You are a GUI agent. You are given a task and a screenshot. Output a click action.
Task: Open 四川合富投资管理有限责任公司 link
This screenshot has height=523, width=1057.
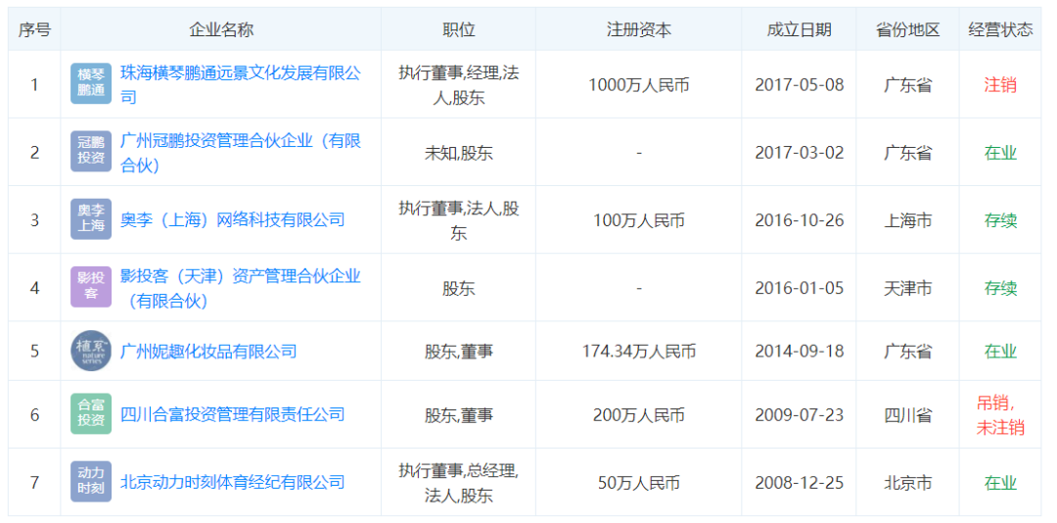pyautogui.click(x=233, y=413)
